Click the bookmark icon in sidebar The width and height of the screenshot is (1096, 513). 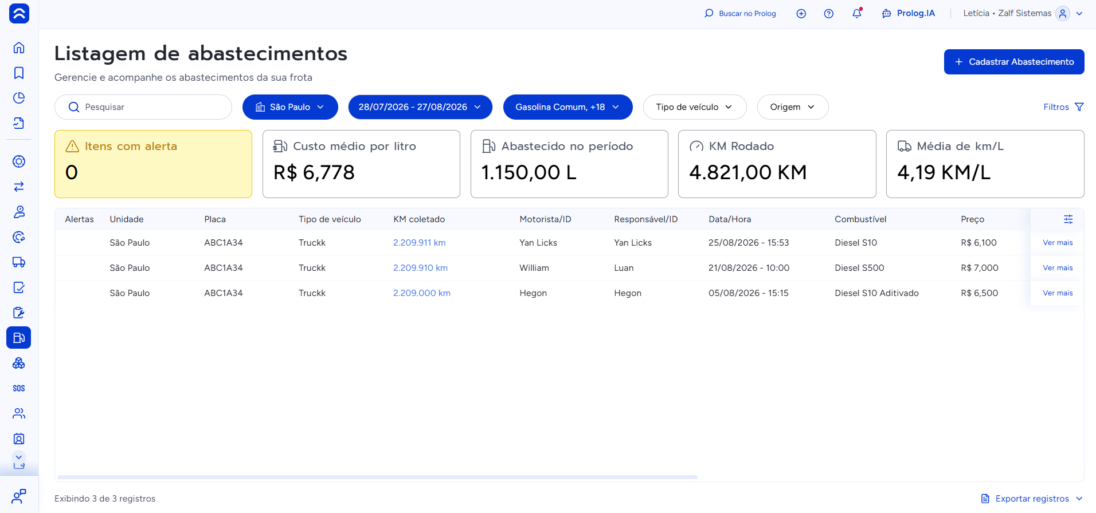point(19,73)
